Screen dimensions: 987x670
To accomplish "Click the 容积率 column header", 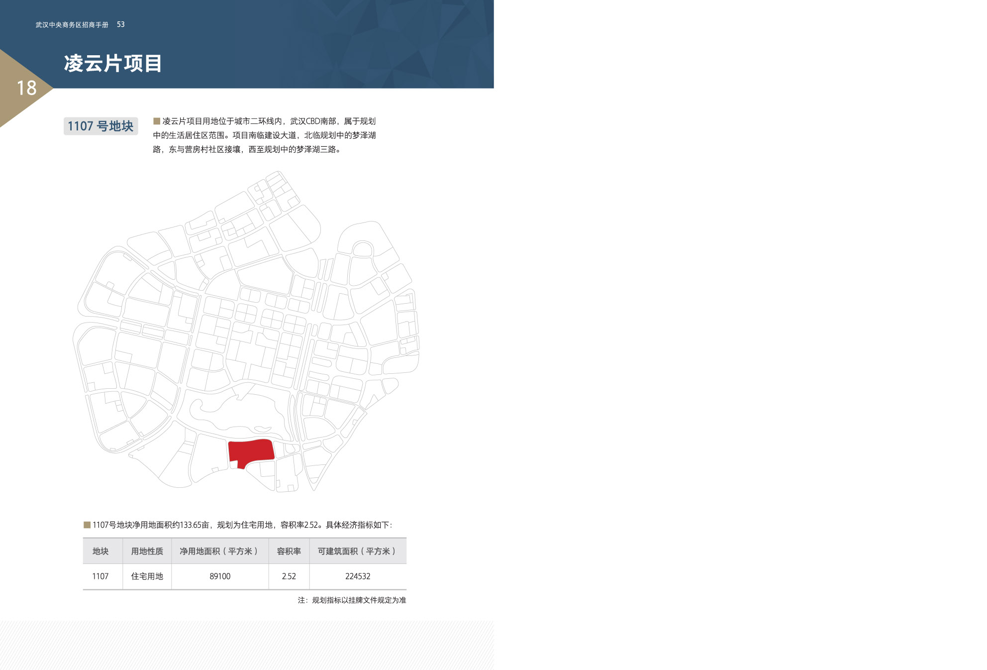I will click(289, 551).
